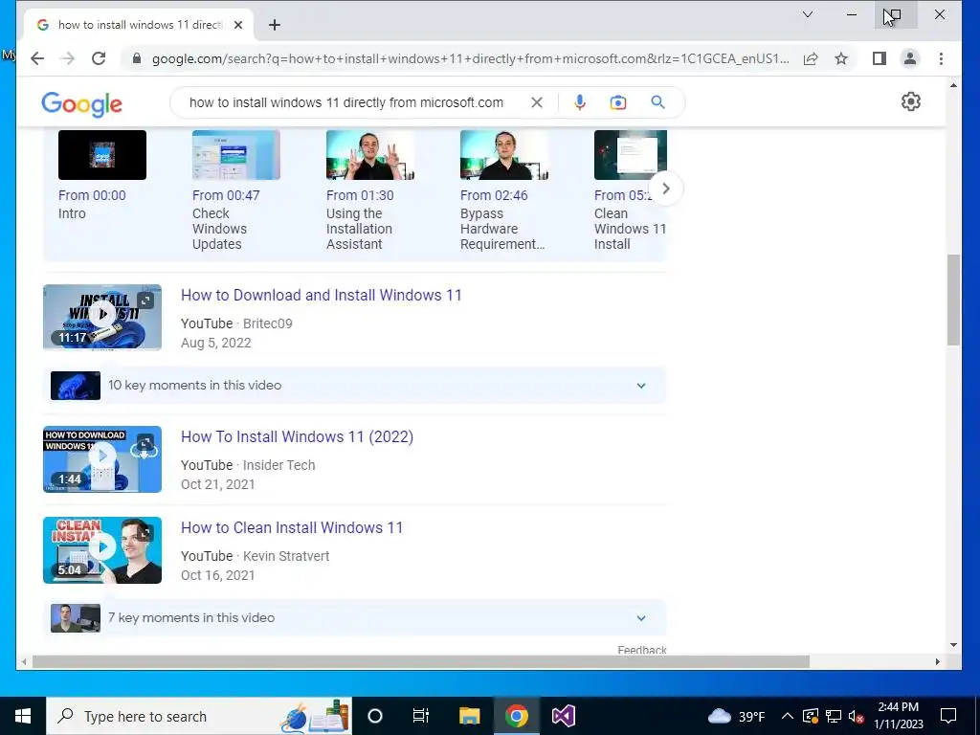980x735 pixels.
Task: Show next key moments with arrow
Action: tap(666, 189)
